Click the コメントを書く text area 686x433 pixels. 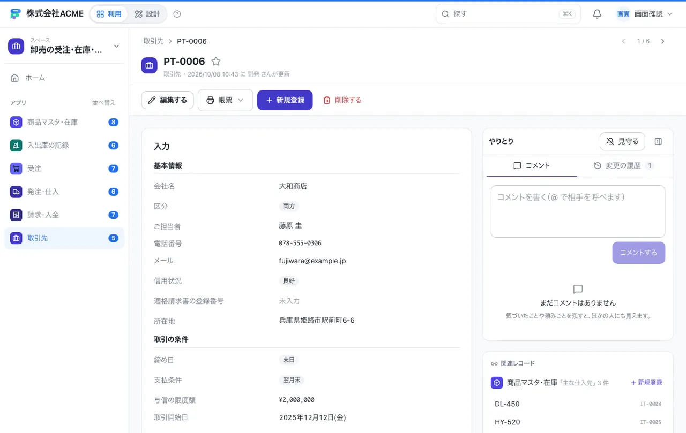[x=578, y=211]
